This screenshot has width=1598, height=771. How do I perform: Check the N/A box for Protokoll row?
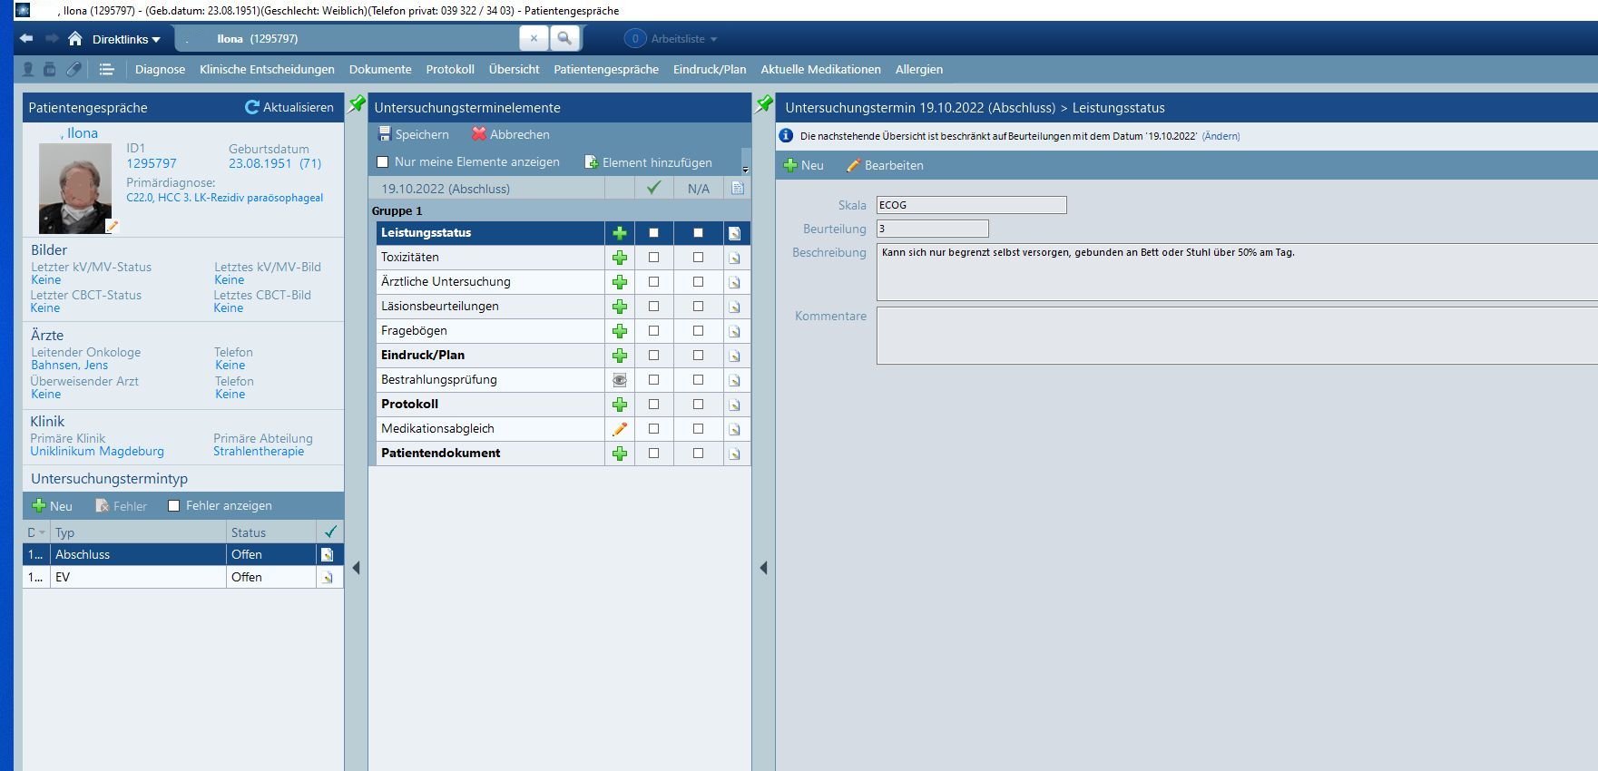point(698,405)
